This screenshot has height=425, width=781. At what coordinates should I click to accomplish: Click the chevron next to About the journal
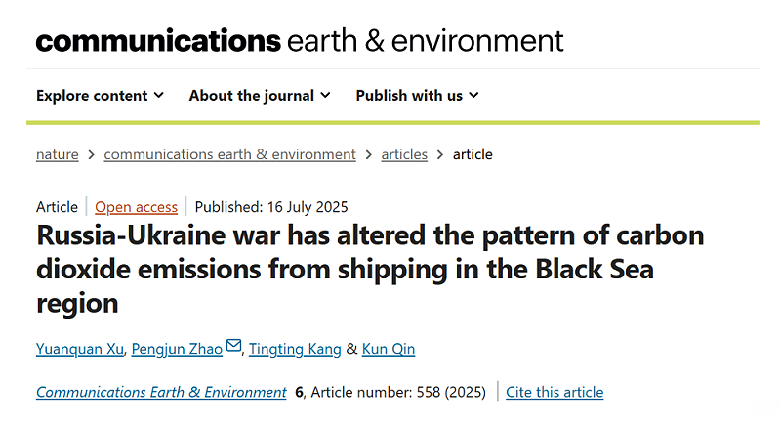click(325, 95)
